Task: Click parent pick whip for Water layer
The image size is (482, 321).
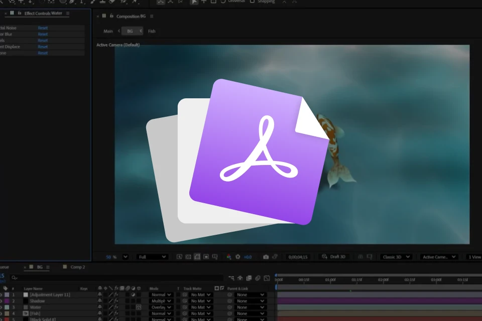Action: (x=229, y=307)
